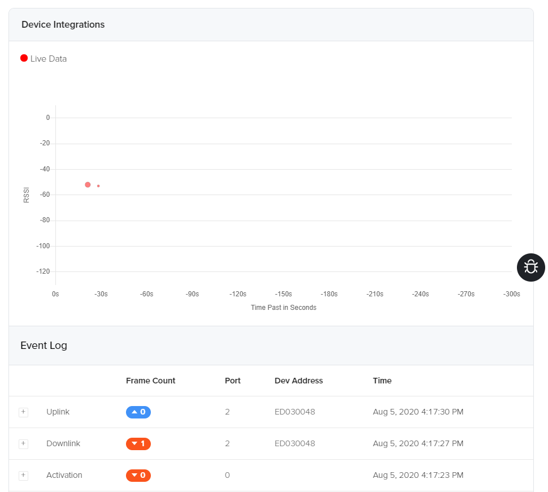Viewport: 548px width, 492px height.
Task: Select the Uplink event label
Action: pos(58,412)
